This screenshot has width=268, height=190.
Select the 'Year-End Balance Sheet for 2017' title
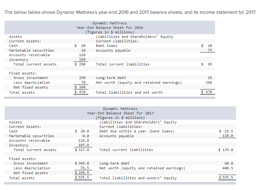coord(120,113)
